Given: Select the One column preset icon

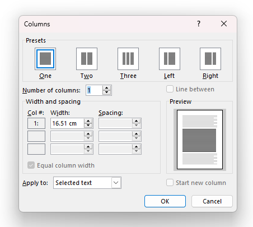Looking at the screenshot, I should (x=45, y=59).
